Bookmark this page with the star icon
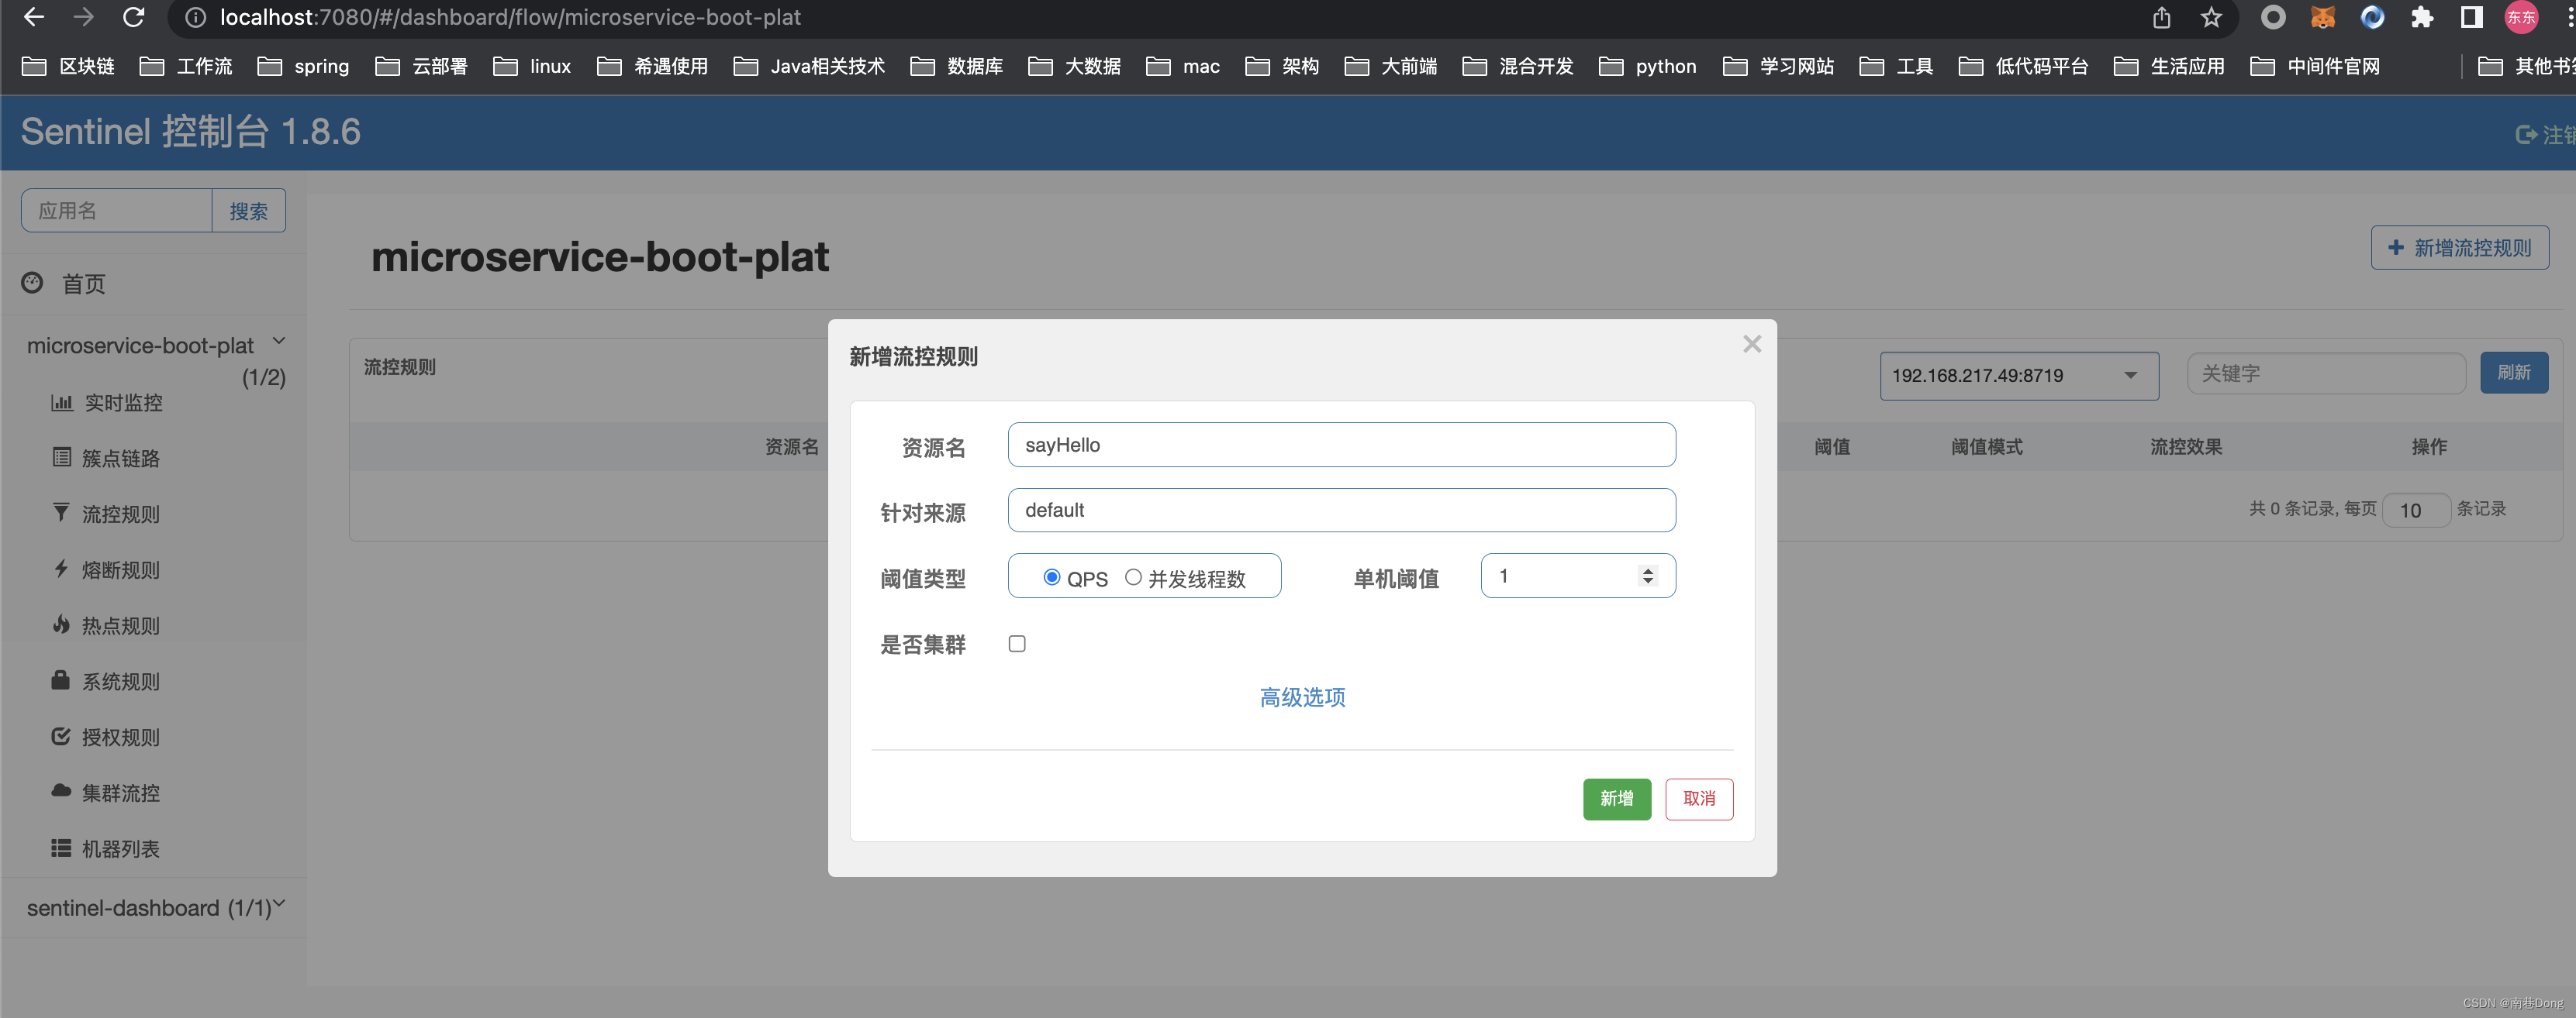2576x1018 pixels. pyautogui.click(x=2211, y=17)
